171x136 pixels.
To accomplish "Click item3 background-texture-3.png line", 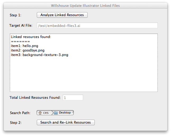I will [39, 55].
